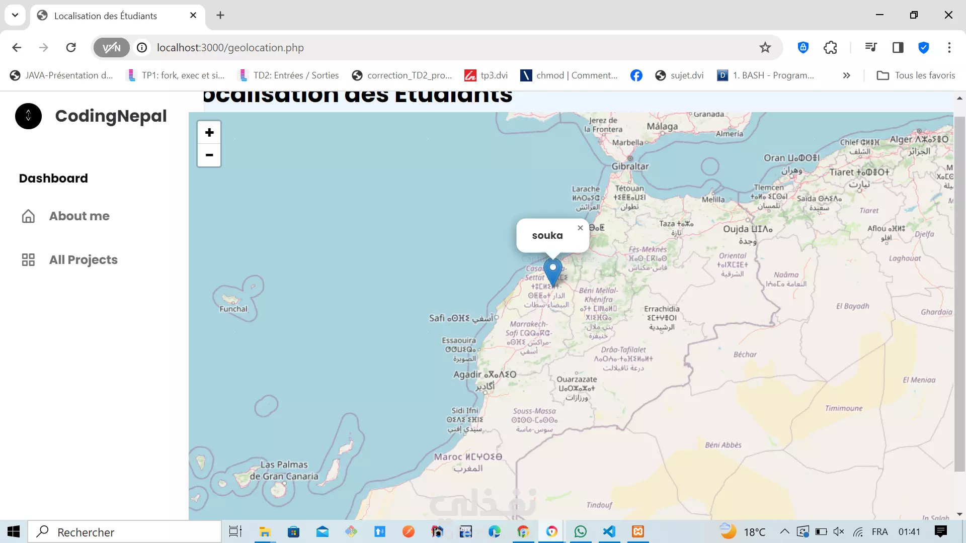This screenshot has width=966, height=543.
Task: Open Task View on the taskbar
Action: tap(235, 532)
